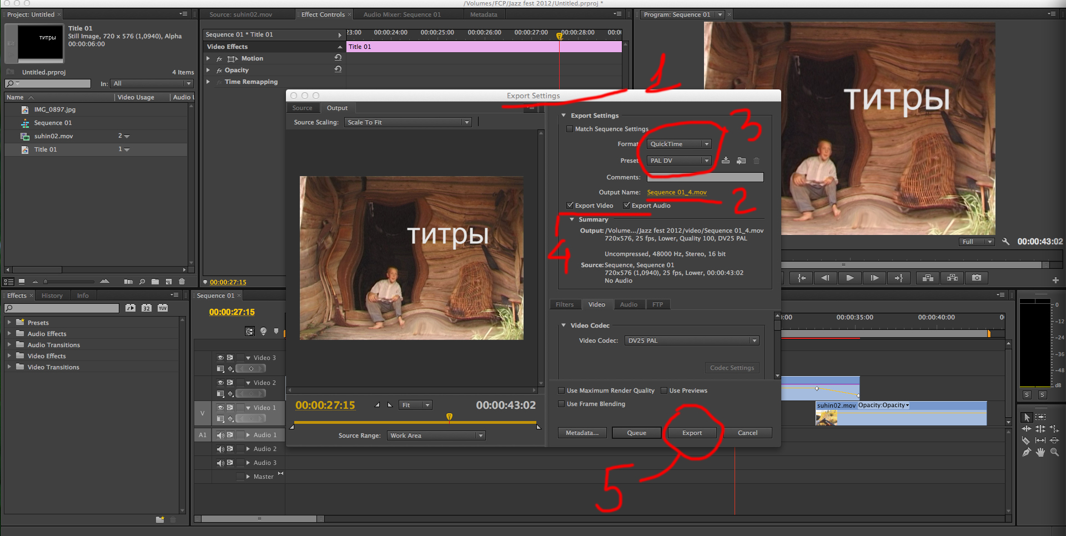Enable Use Maximum Render Quality
The image size is (1066, 536).
click(561, 390)
